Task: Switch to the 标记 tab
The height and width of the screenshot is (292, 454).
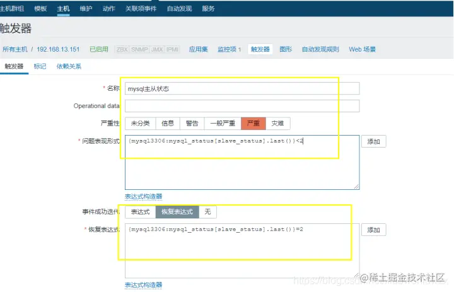Action: coord(40,66)
